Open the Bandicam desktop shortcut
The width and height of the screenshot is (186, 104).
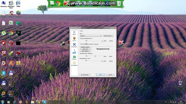click(x=18, y=54)
